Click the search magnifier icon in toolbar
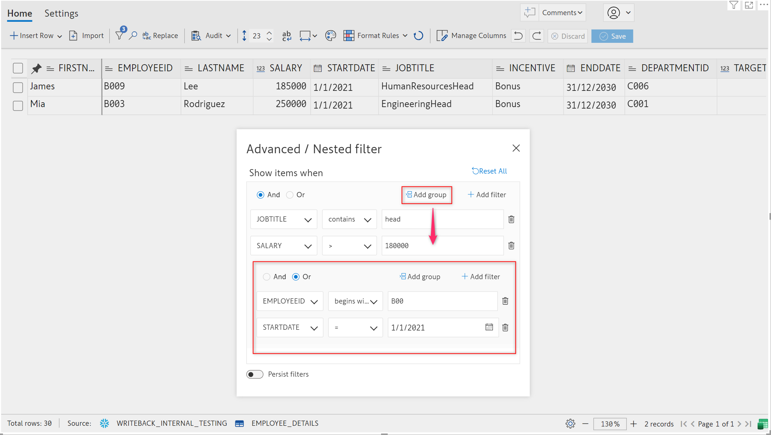The image size is (771, 435). (x=133, y=35)
